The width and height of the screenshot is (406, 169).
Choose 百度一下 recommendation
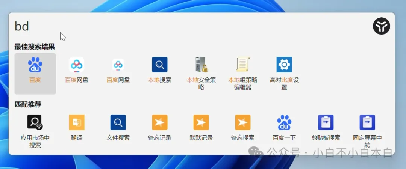[284, 128]
